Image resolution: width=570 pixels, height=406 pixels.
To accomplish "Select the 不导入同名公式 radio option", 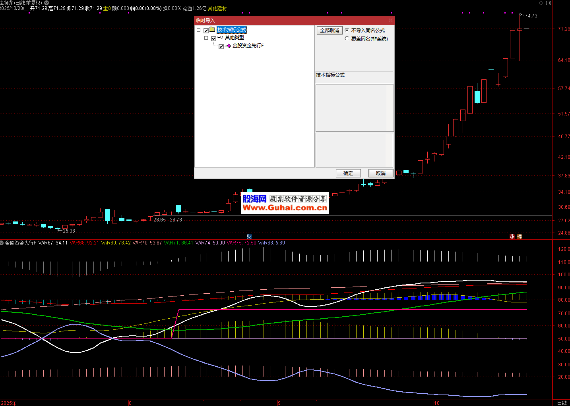I will click(x=347, y=30).
